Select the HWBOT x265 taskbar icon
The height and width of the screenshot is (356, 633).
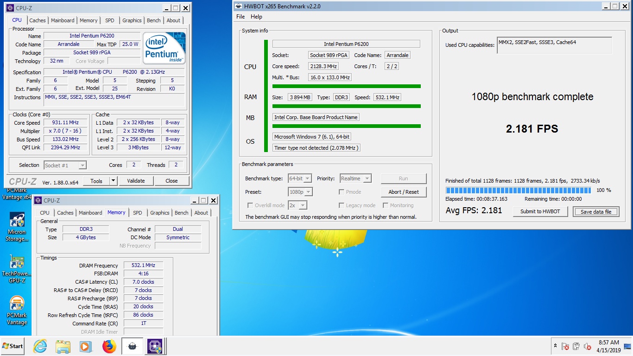tap(132, 346)
